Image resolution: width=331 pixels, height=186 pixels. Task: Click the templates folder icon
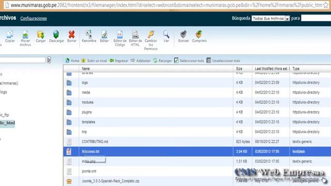[x=69, y=122]
